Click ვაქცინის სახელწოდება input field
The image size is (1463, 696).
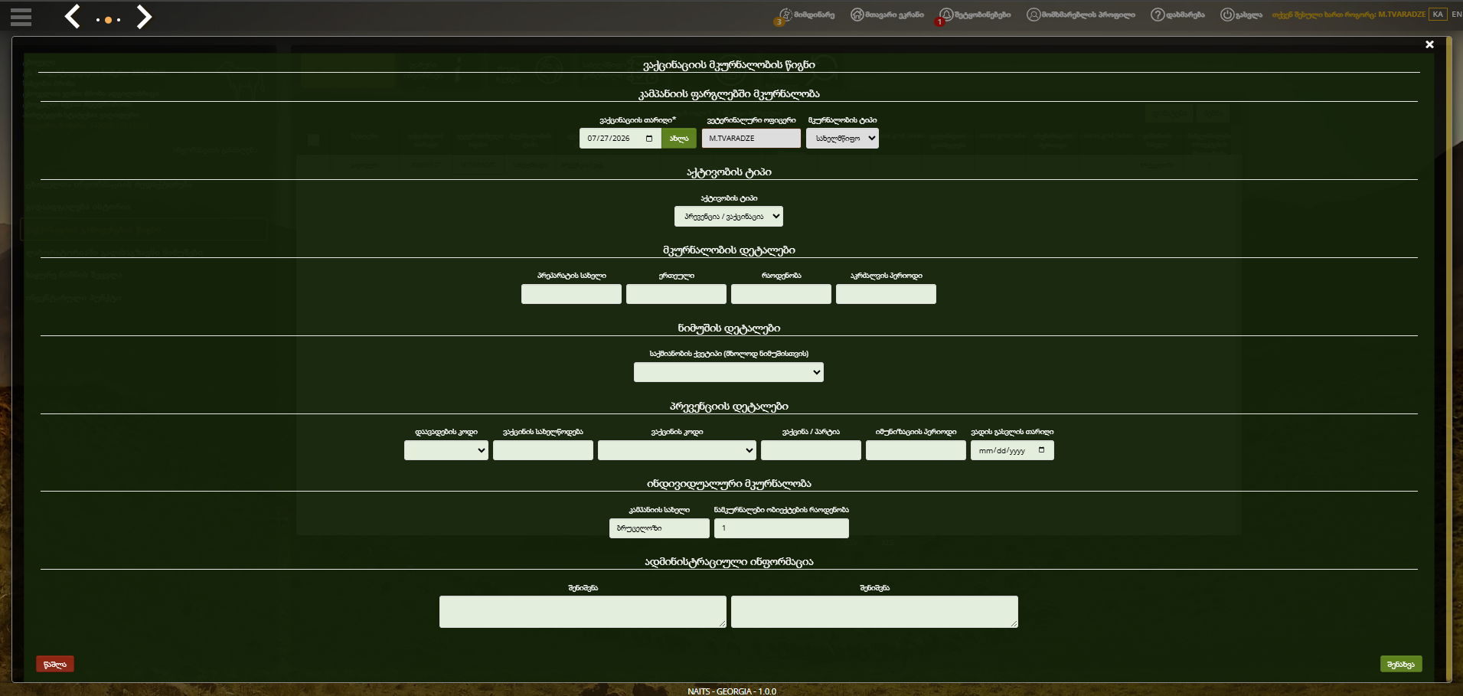(543, 450)
